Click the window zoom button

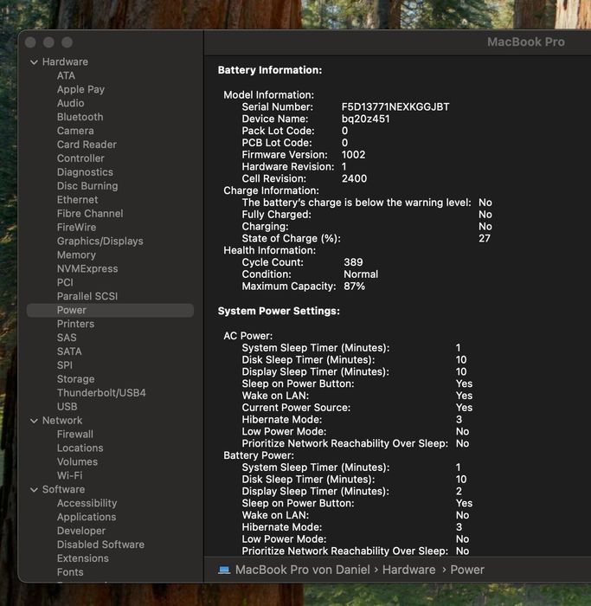click(x=67, y=42)
